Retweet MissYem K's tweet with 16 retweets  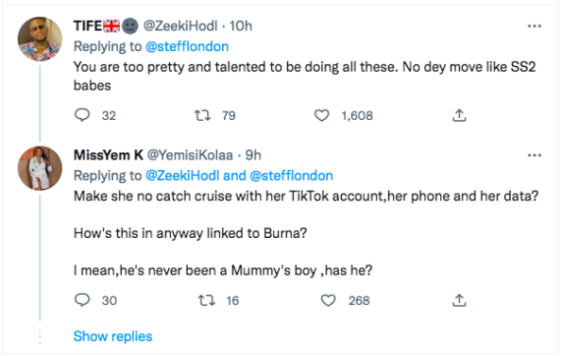tap(207, 300)
